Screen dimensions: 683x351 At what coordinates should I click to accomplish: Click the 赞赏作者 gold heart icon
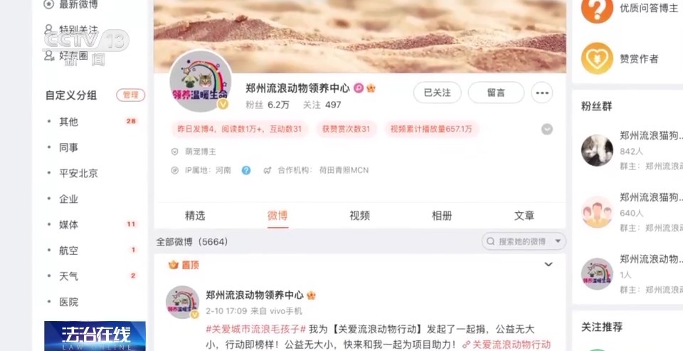tap(597, 58)
